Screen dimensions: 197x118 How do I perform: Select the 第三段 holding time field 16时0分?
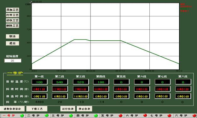tap(81, 96)
